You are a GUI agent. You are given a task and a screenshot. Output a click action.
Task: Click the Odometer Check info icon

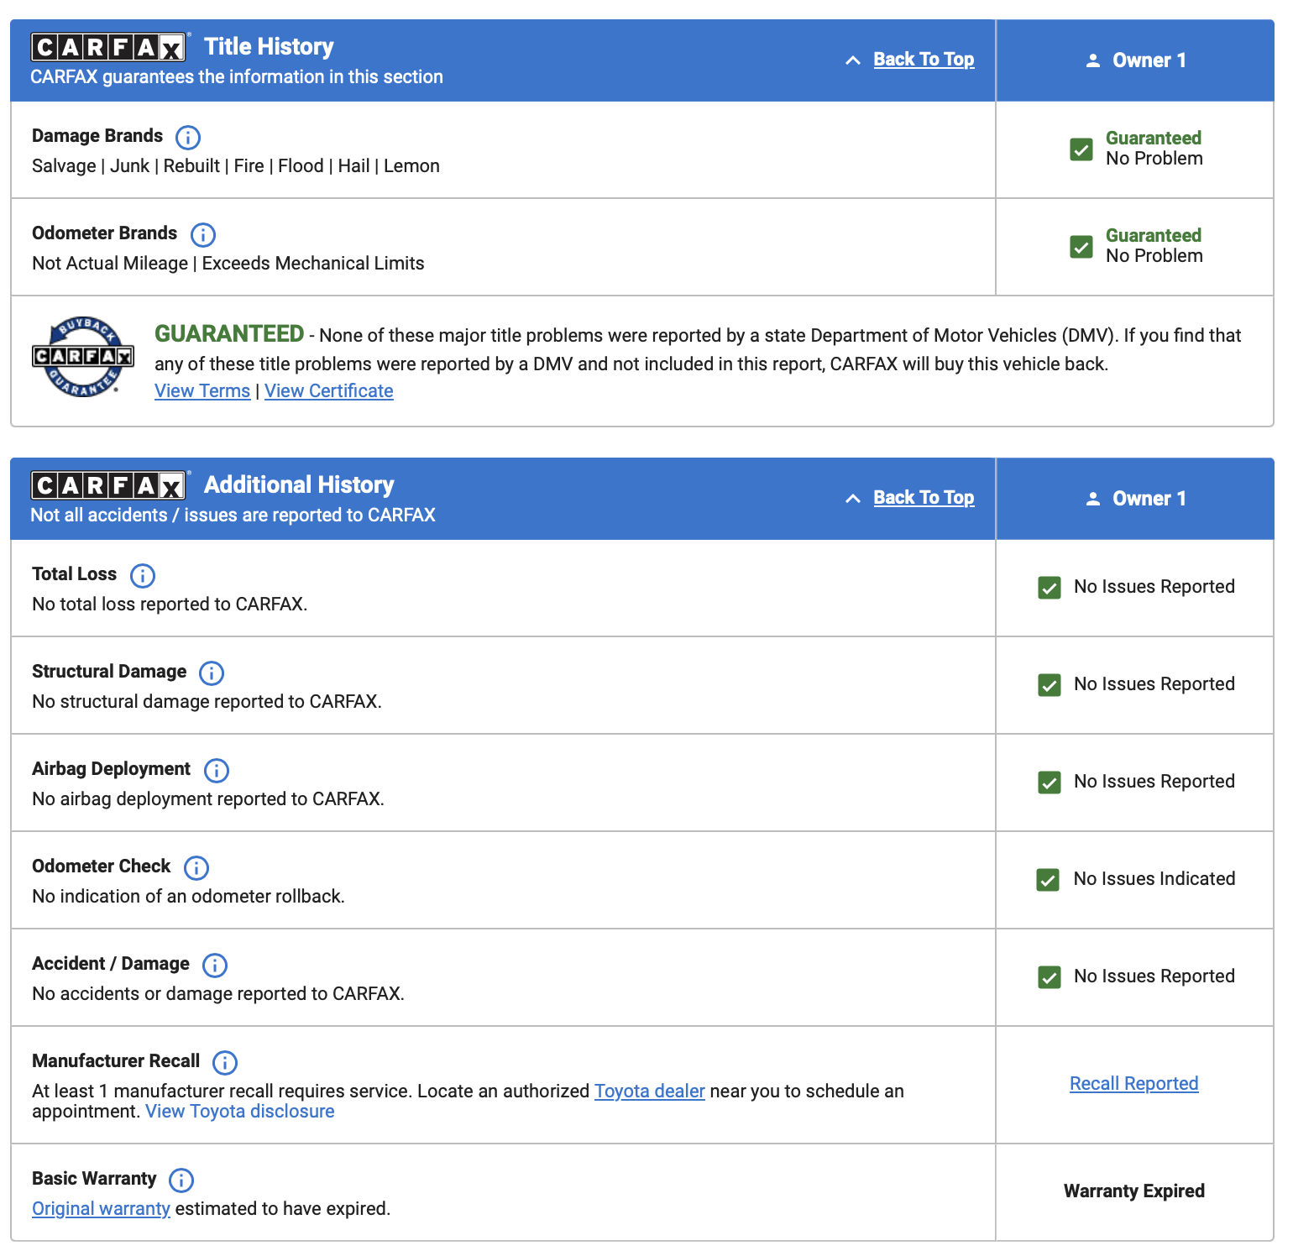point(196,867)
